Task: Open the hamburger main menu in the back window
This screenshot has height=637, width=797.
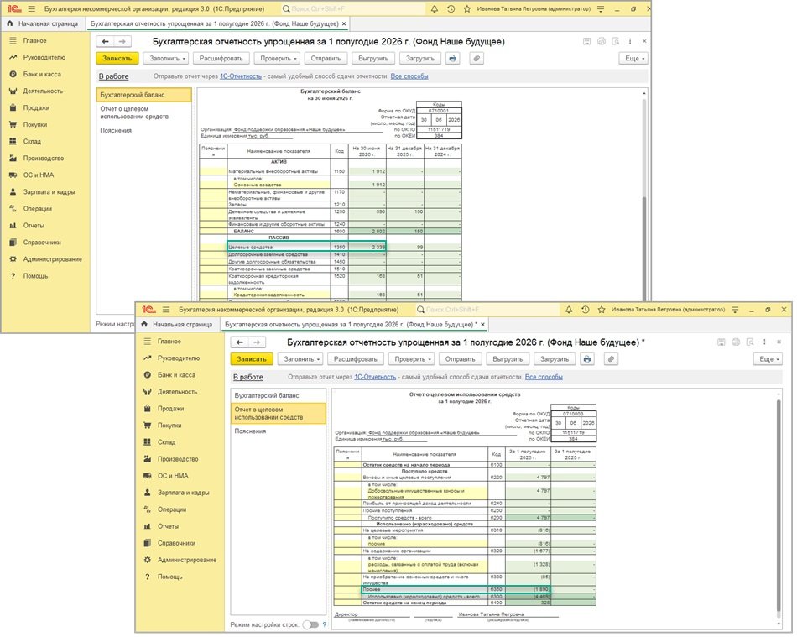Action: tap(32, 9)
